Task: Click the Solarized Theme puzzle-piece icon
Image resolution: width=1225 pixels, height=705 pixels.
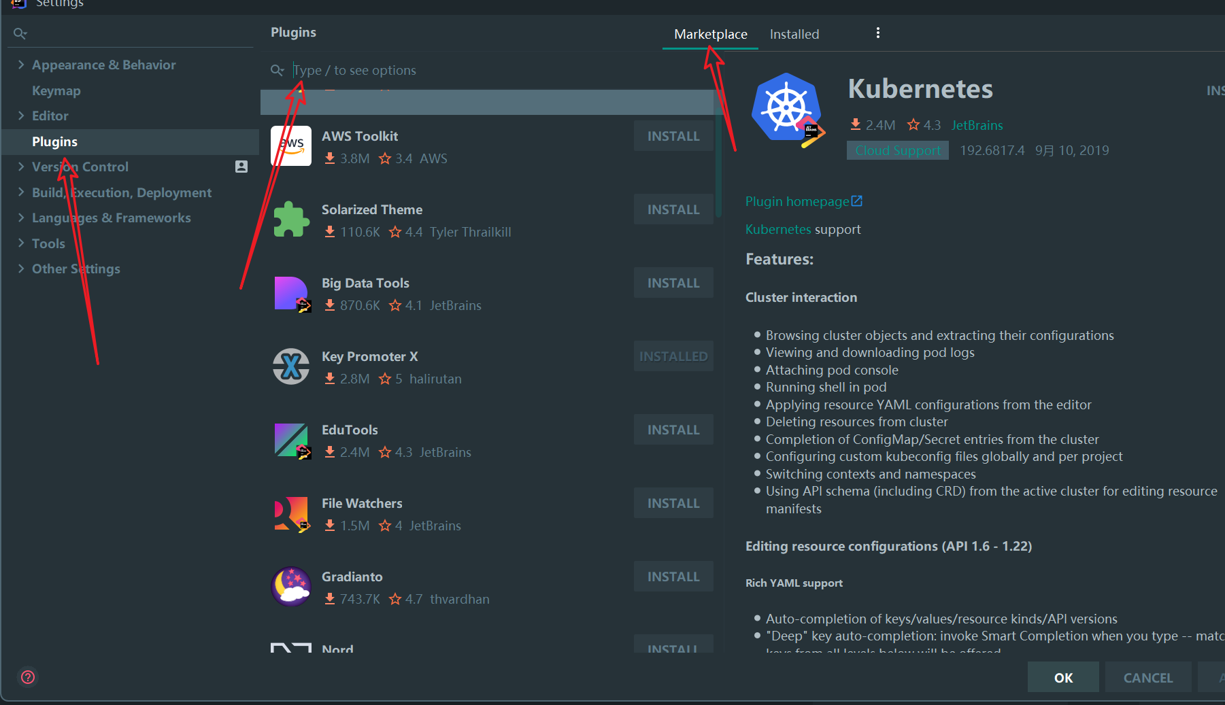Action: [x=291, y=220]
